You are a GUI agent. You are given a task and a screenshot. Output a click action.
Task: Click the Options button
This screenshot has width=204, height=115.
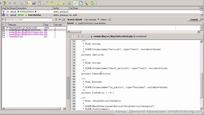click(x=103, y=19)
